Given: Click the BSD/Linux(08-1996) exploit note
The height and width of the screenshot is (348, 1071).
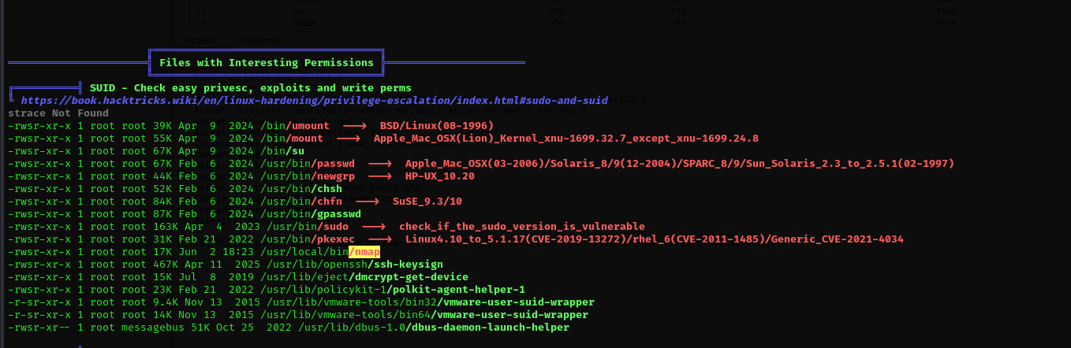Looking at the screenshot, I should point(436,126).
